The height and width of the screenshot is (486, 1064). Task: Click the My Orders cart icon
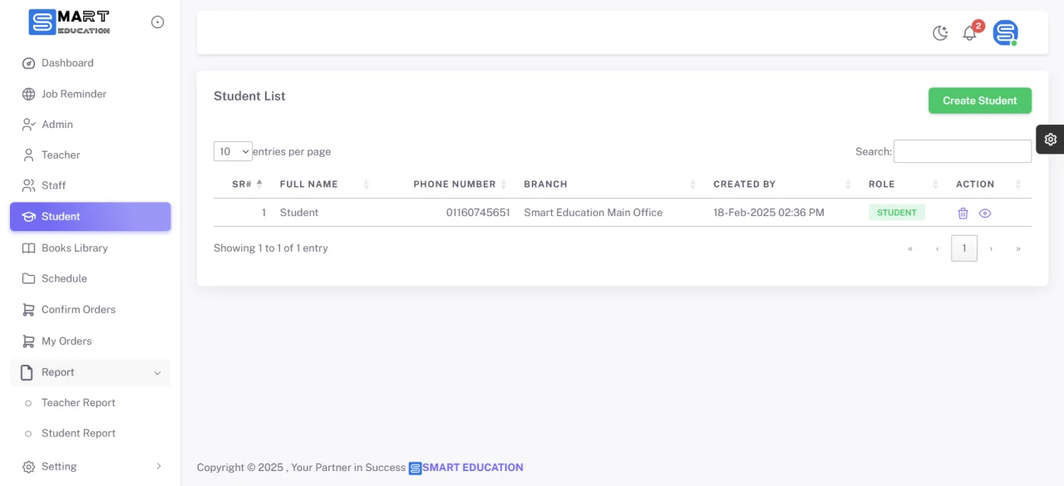click(x=28, y=341)
